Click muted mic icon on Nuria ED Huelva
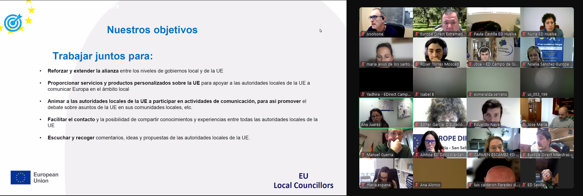Screen dimensions: 583x196 coord(524,34)
